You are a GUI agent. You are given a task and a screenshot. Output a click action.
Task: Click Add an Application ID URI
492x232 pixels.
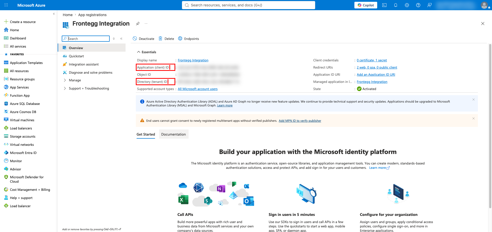pos(376,75)
